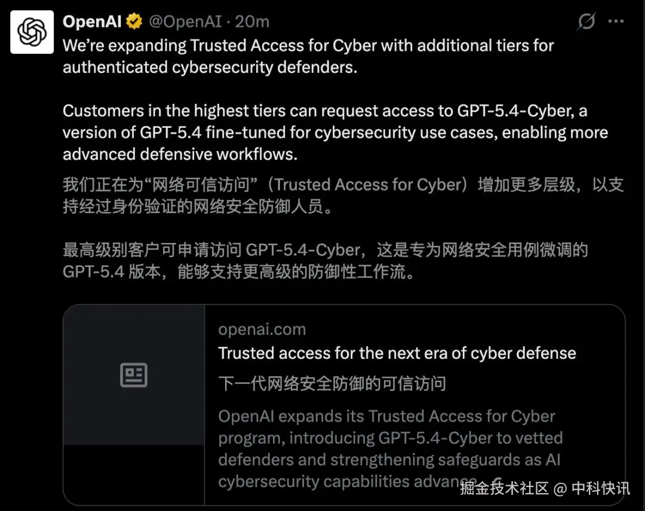Open the OpenAI display name profile link

point(92,22)
